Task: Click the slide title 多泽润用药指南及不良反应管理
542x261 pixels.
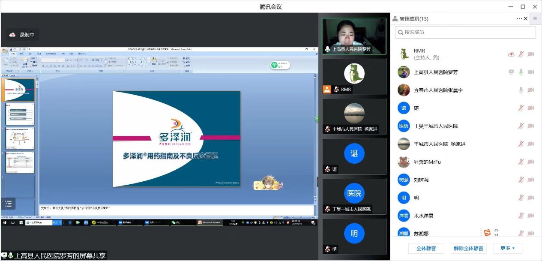Action: tap(171, 156)
